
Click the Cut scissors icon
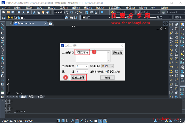pos(34,12)
